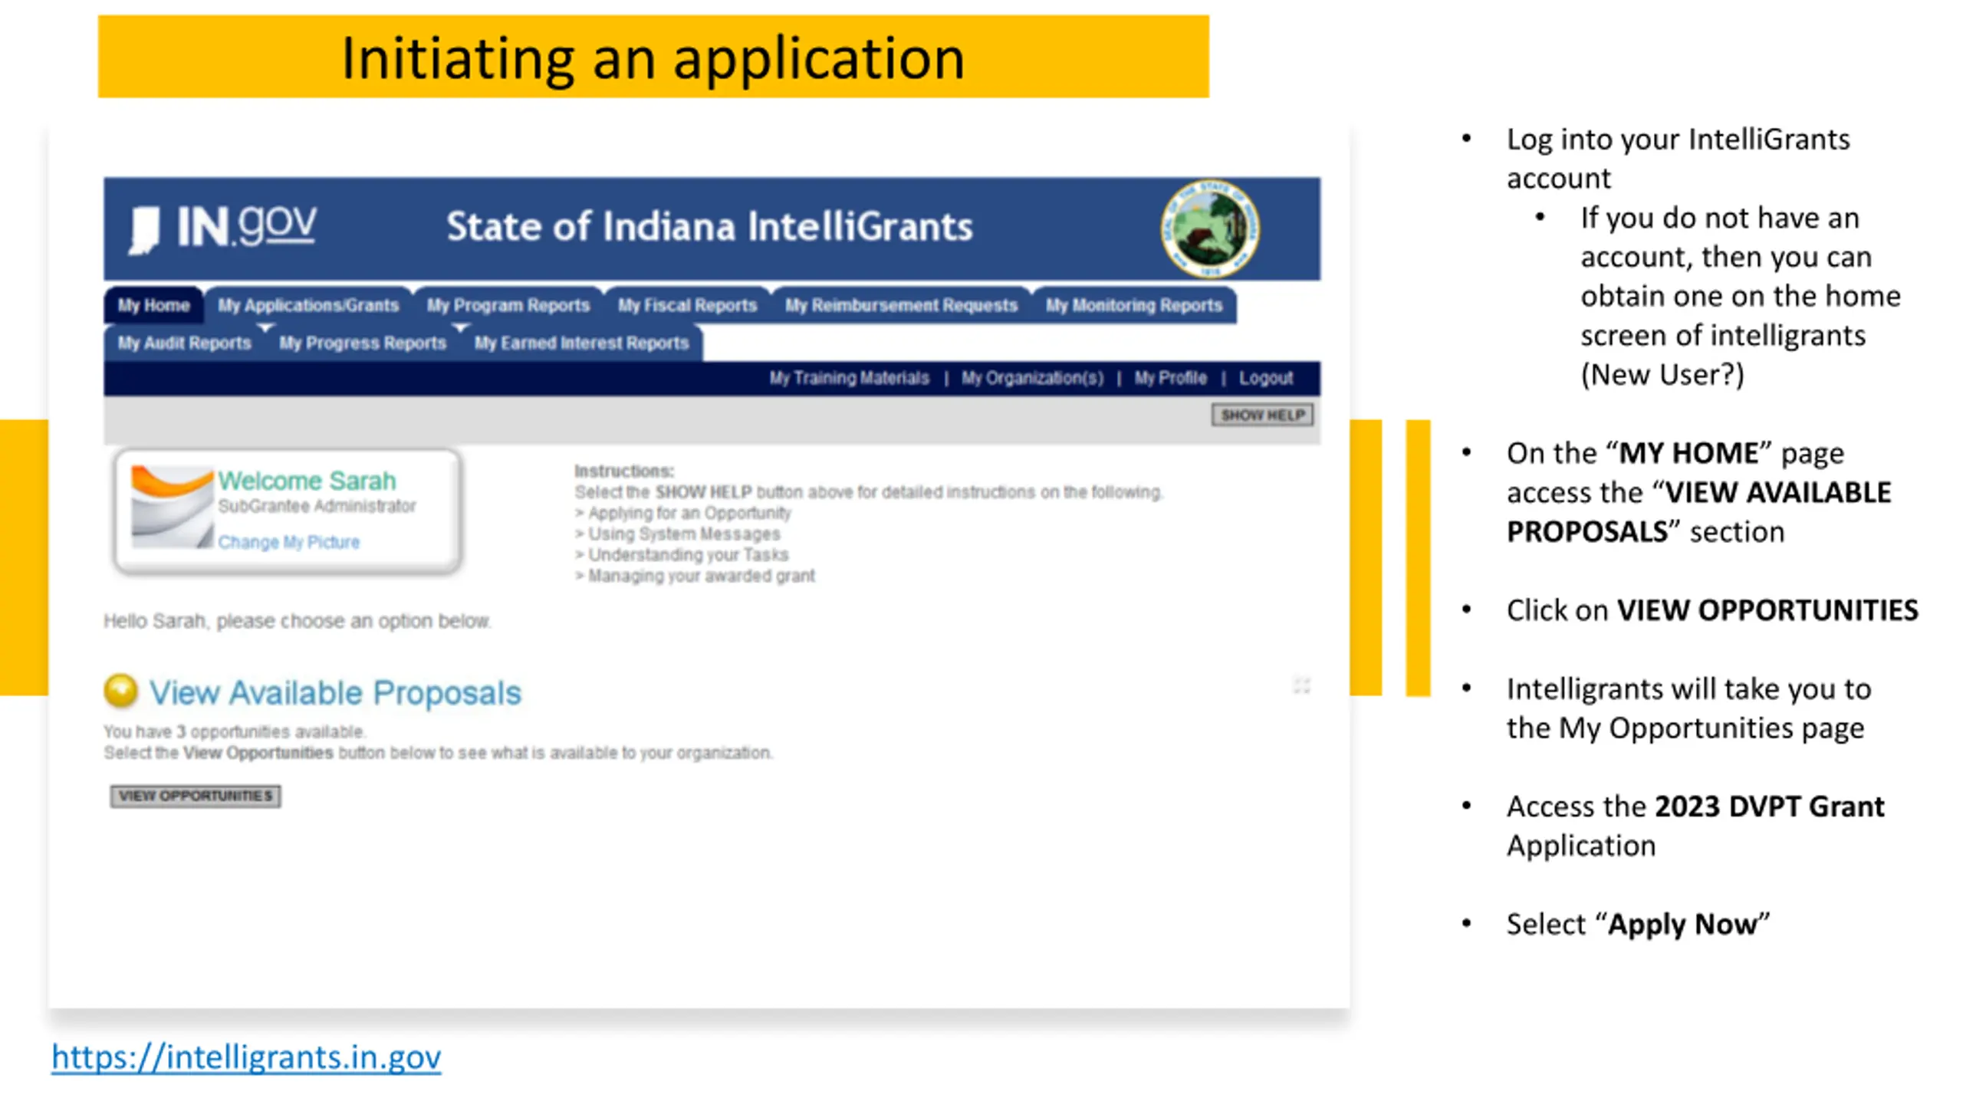Viewport: 1963px width, 1104px height.
Task: Open My Earned Interest Reports tab
Action: [x=581, y=343]
